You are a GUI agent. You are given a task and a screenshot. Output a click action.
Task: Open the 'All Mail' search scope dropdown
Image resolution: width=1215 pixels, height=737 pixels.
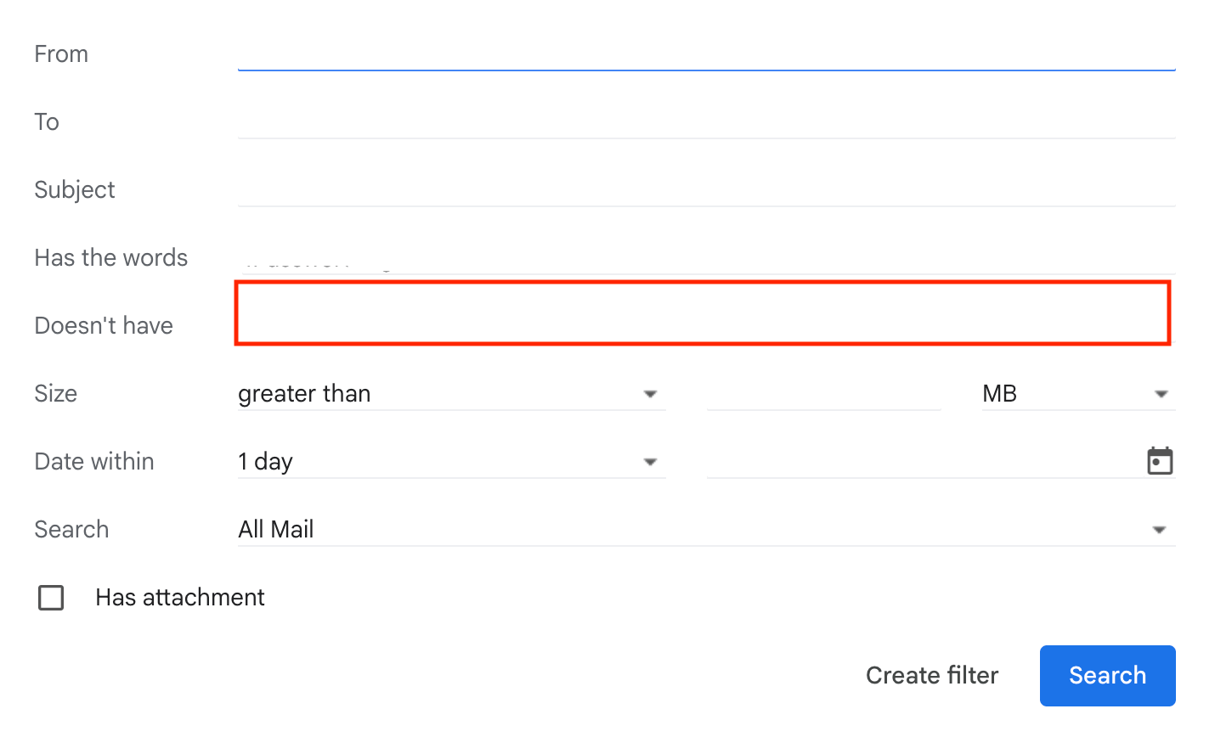(x=706, y=530)
